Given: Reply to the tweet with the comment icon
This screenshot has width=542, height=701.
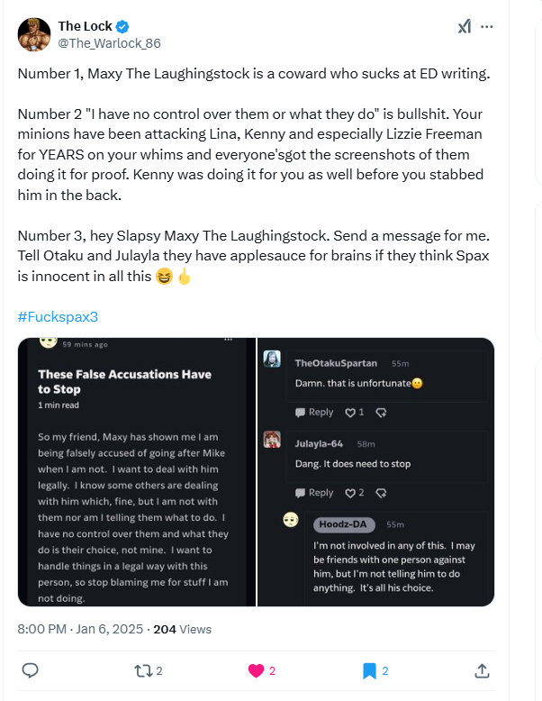Looking at the screenshot, I should click(x=30, y=670).
